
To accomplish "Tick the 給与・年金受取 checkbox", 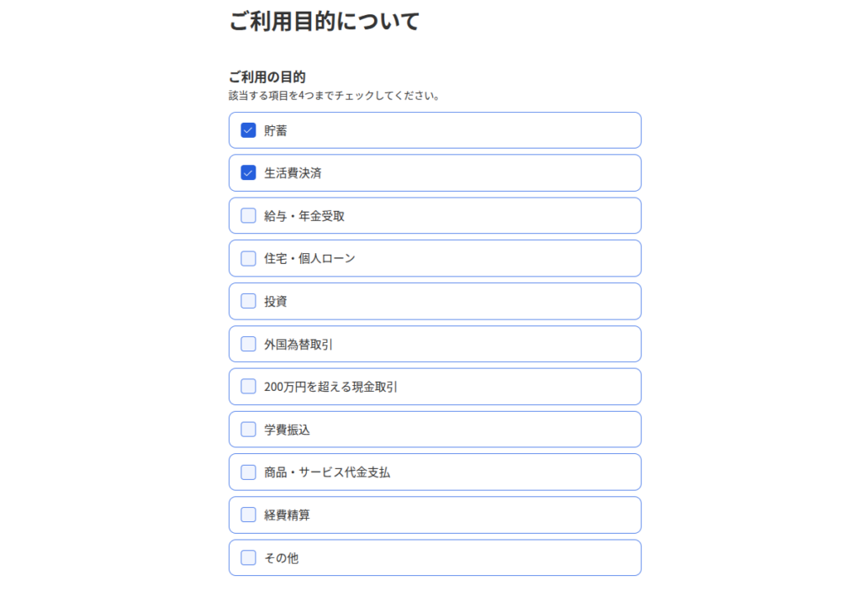I will 248,216.
